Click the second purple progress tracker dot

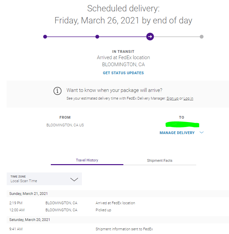tap(97, 37)
